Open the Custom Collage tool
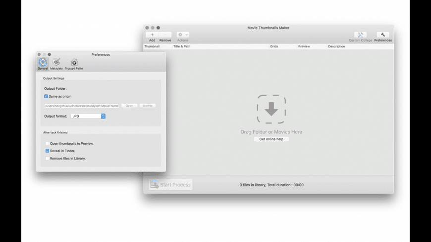The height and width of the screenshot is (242, 431). [360, 35]
